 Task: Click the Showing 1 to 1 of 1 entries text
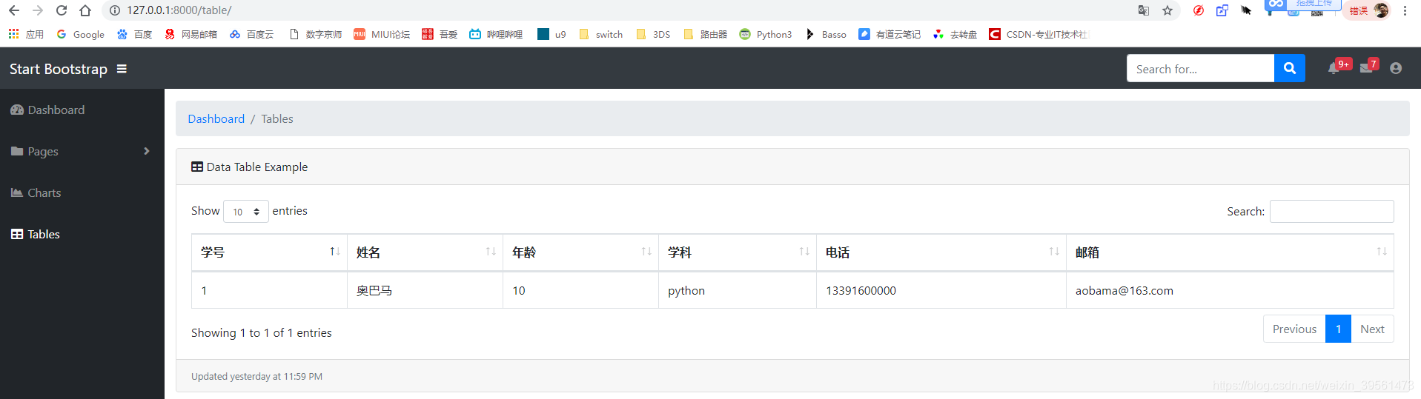262,332
